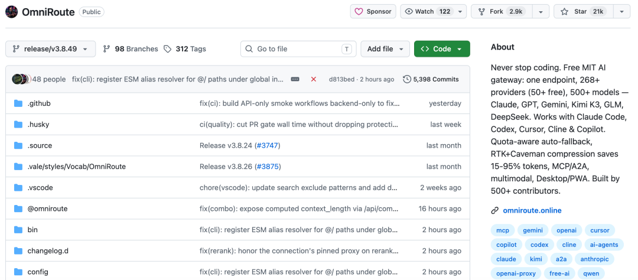The width and height of the screenshot is (638, 280).
Task: Open the green Code menu
Action: [442, 49]
